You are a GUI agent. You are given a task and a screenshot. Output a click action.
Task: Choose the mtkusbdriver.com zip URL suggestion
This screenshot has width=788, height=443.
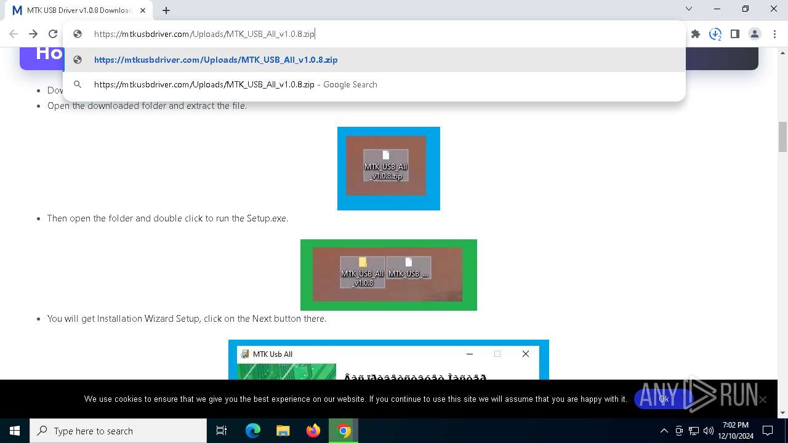[x=374, y=60]
